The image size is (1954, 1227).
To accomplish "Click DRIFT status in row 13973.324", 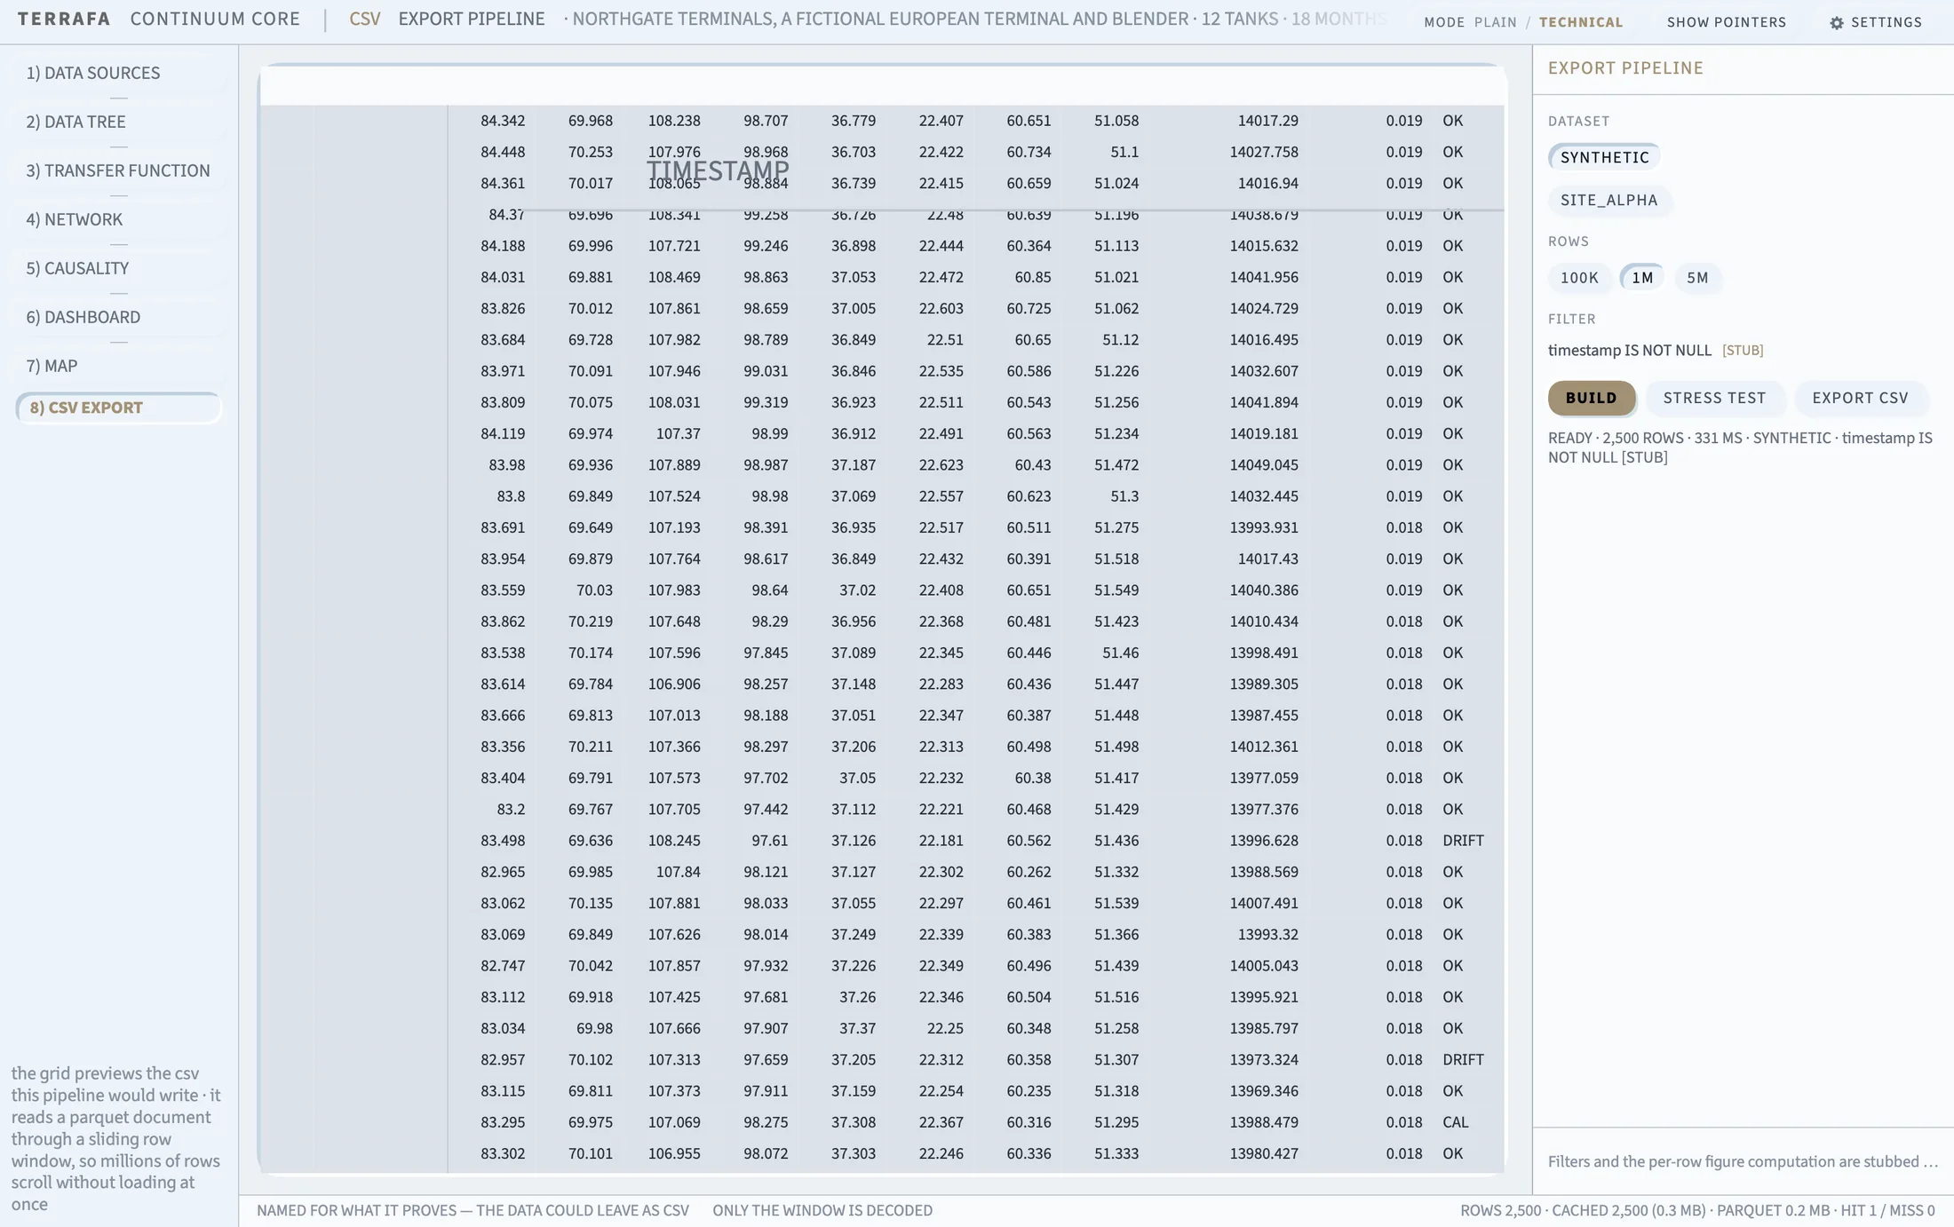I will pyautogui.click(x=1463, y=1060).
